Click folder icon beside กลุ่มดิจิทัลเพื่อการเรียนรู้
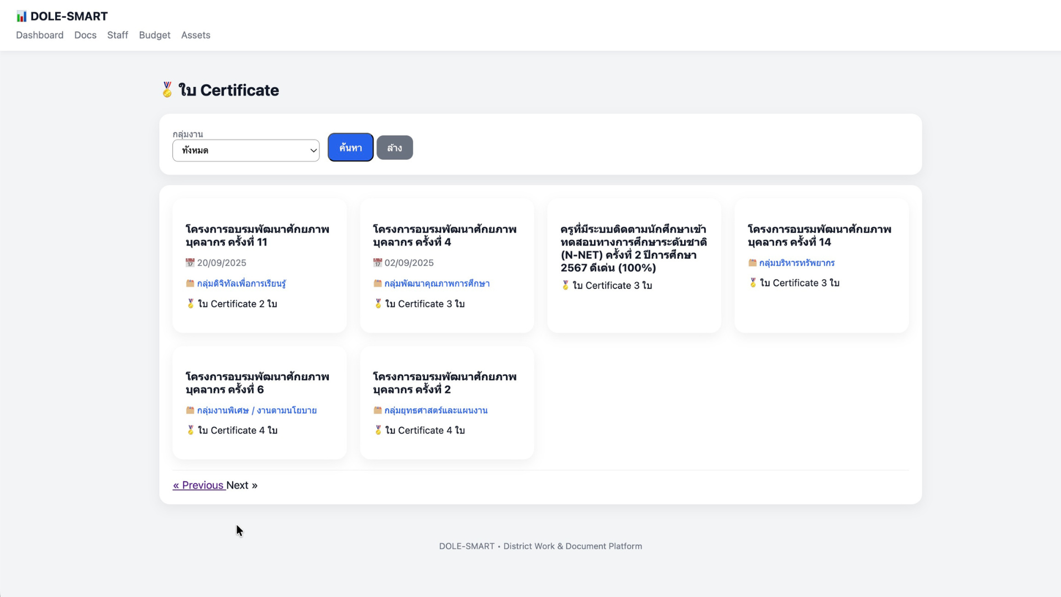The height and width of the screenshot is (597, 1061). point(190,284)
